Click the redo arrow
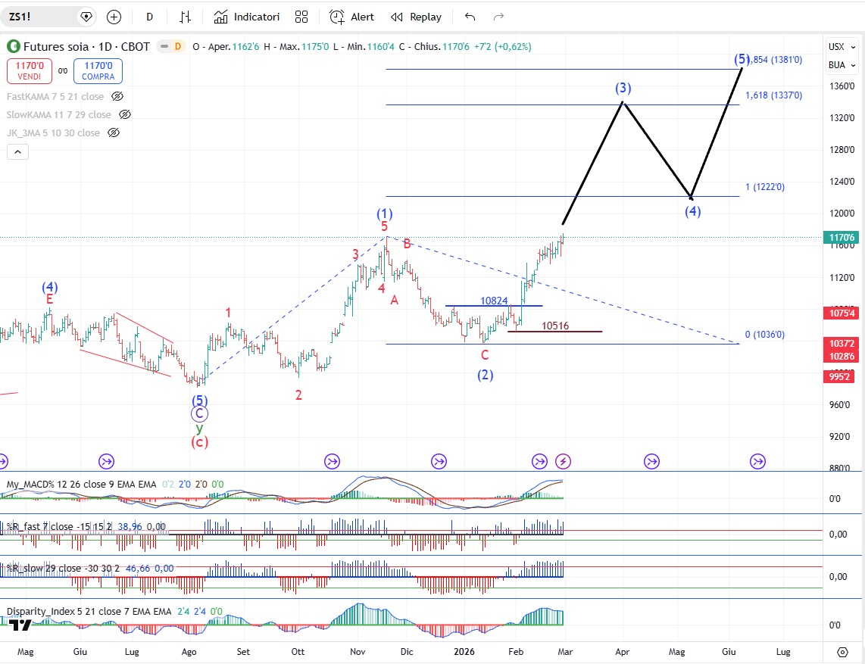Image resolution: width=865 pixels, height=664 pixels. click(x=498, y=17)
